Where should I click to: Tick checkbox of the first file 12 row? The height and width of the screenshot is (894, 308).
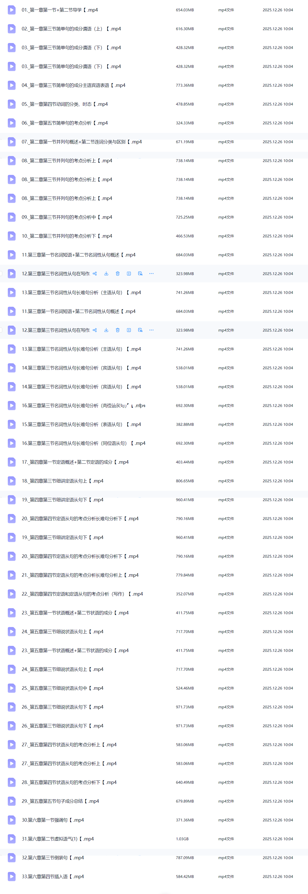1,274
